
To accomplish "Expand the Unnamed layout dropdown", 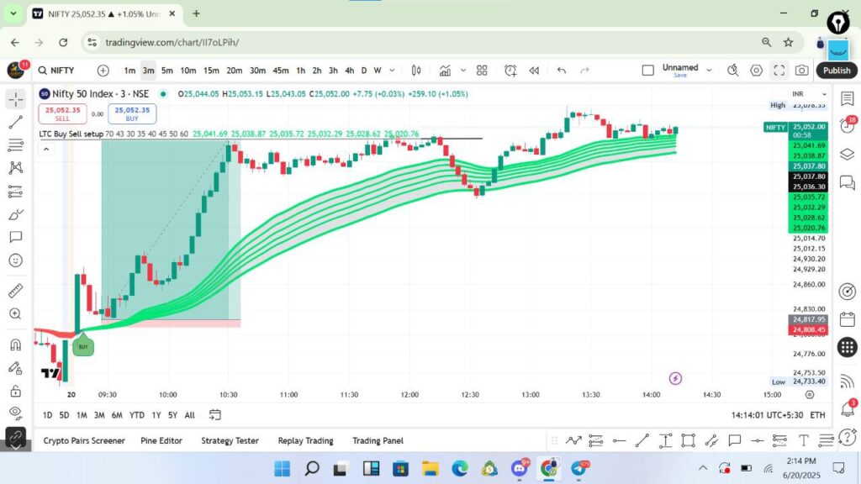I will pos(709,71).
